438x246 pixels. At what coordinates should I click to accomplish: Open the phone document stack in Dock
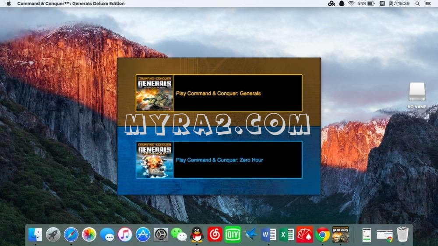(367, 235)
